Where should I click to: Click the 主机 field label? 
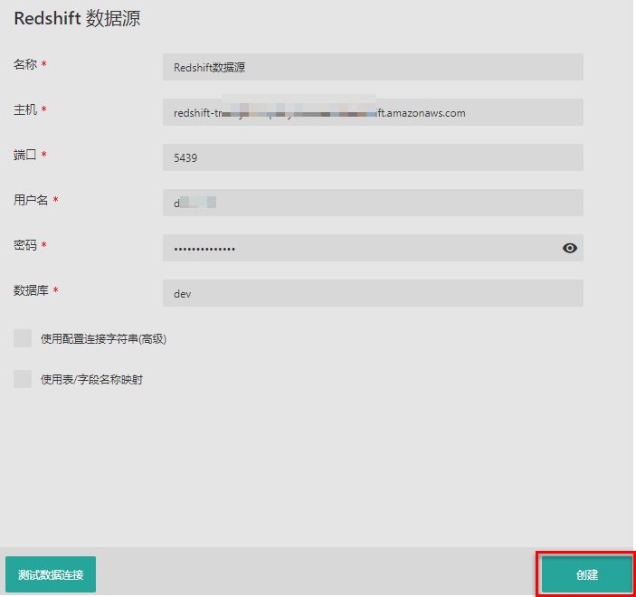(25, 109)
